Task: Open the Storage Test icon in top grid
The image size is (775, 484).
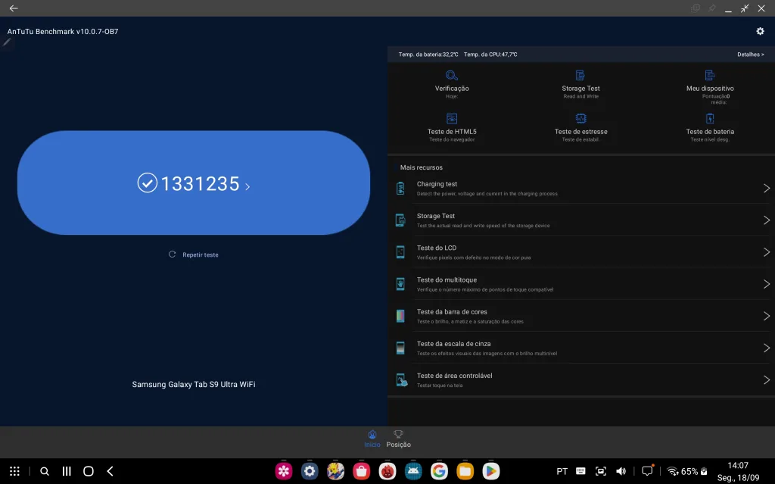Action: [580, 76]
